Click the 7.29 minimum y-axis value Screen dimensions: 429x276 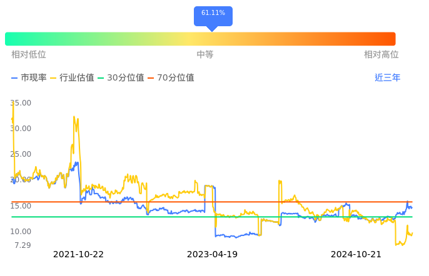pos(23,245)
